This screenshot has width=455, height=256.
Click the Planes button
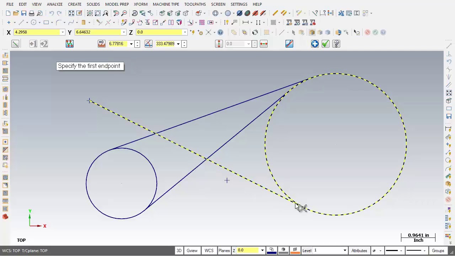point(224,251)
